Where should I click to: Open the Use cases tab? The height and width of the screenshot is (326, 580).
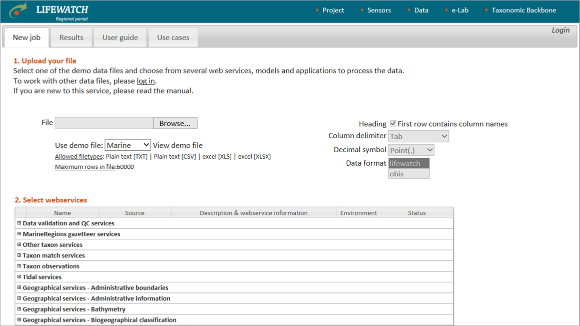pyautogui.click(x=173, y=38)
